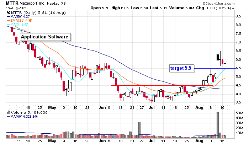This screenshot has height=144, width=249.
Task: Click the Chg +0.03 (+0.52%) value
Action: point(213,8)
